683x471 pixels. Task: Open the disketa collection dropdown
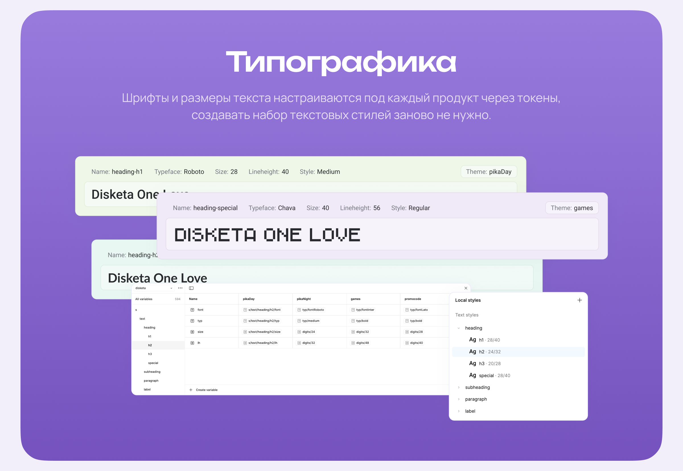tap(154, 288)
